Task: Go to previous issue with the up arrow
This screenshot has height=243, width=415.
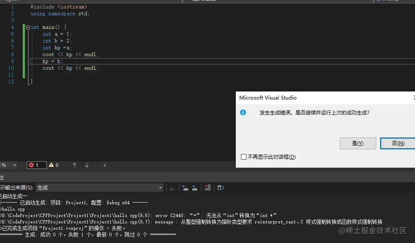Action: coord(74,165)
